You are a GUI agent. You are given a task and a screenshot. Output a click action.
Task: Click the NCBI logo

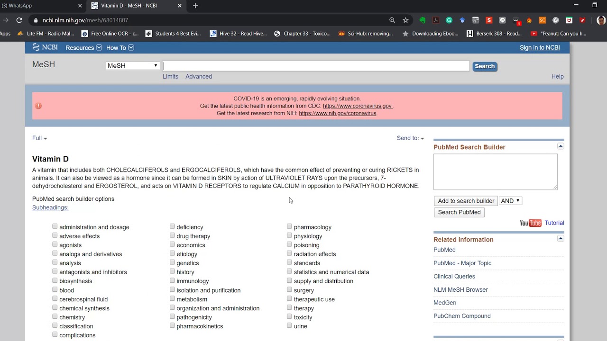pos(45,47)
